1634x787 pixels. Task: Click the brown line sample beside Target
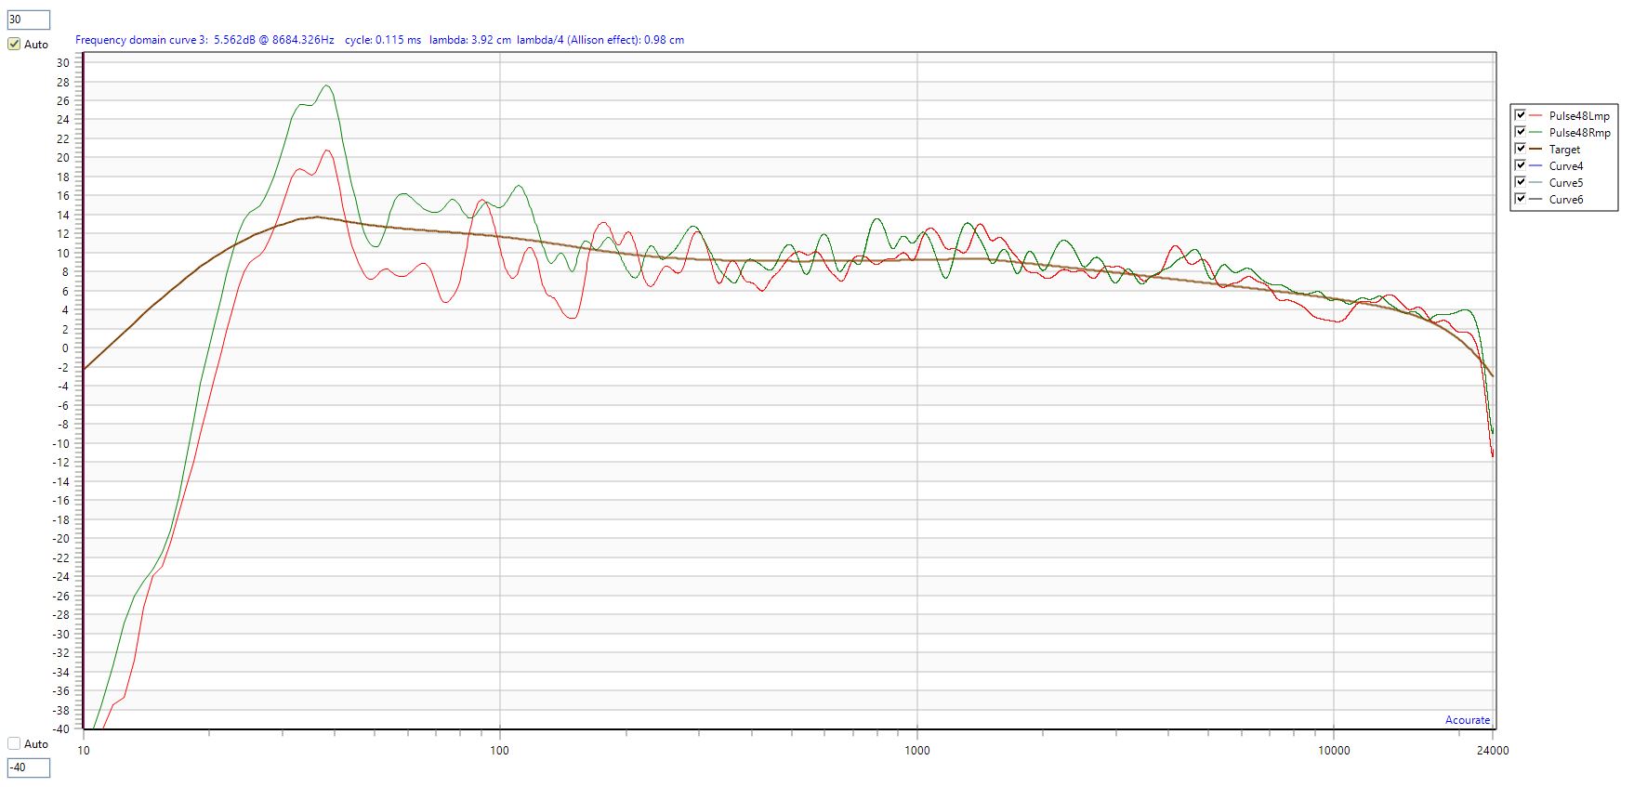tap(1535, 150)
